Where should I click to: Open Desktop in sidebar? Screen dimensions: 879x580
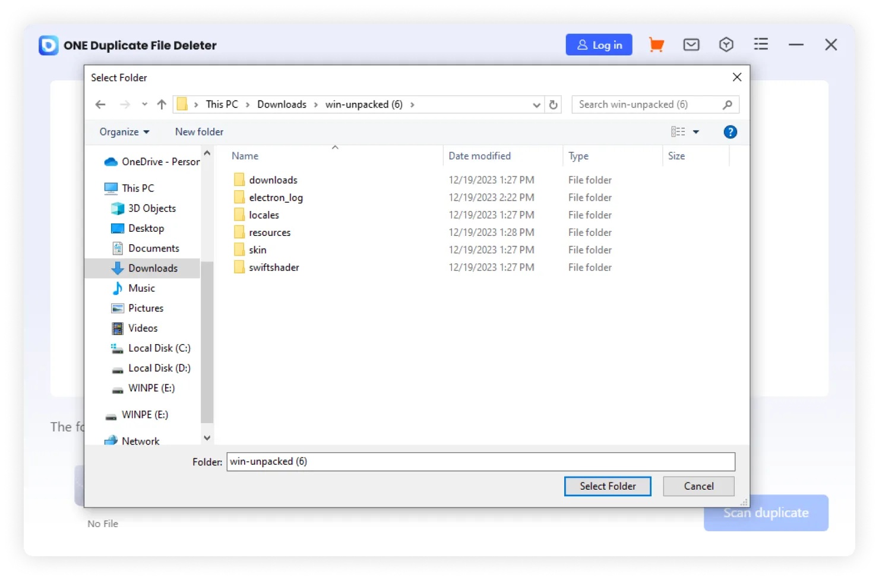(146, 228)
